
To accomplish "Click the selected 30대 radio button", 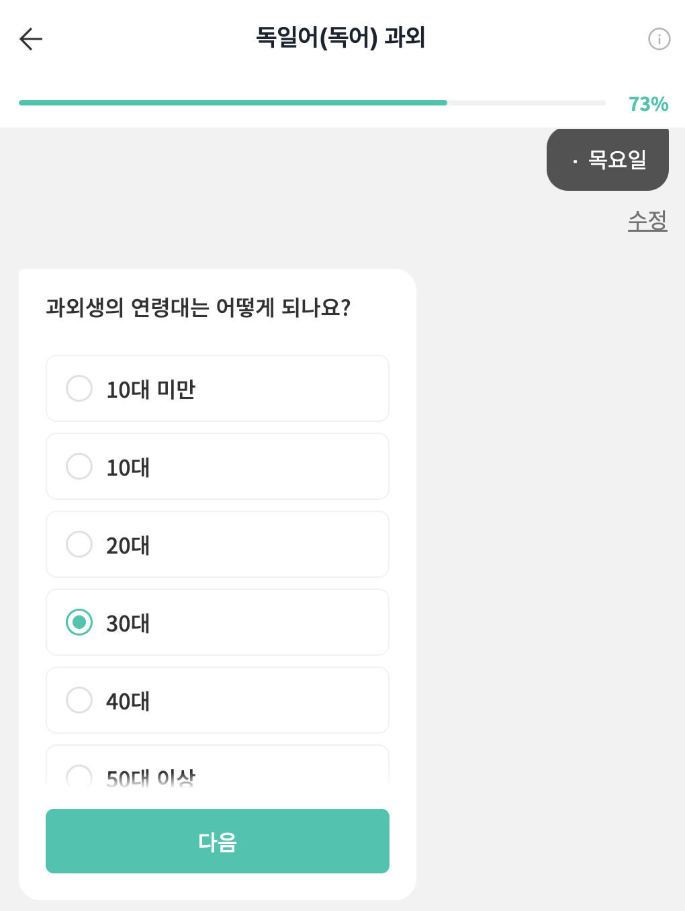I will 79,622.
